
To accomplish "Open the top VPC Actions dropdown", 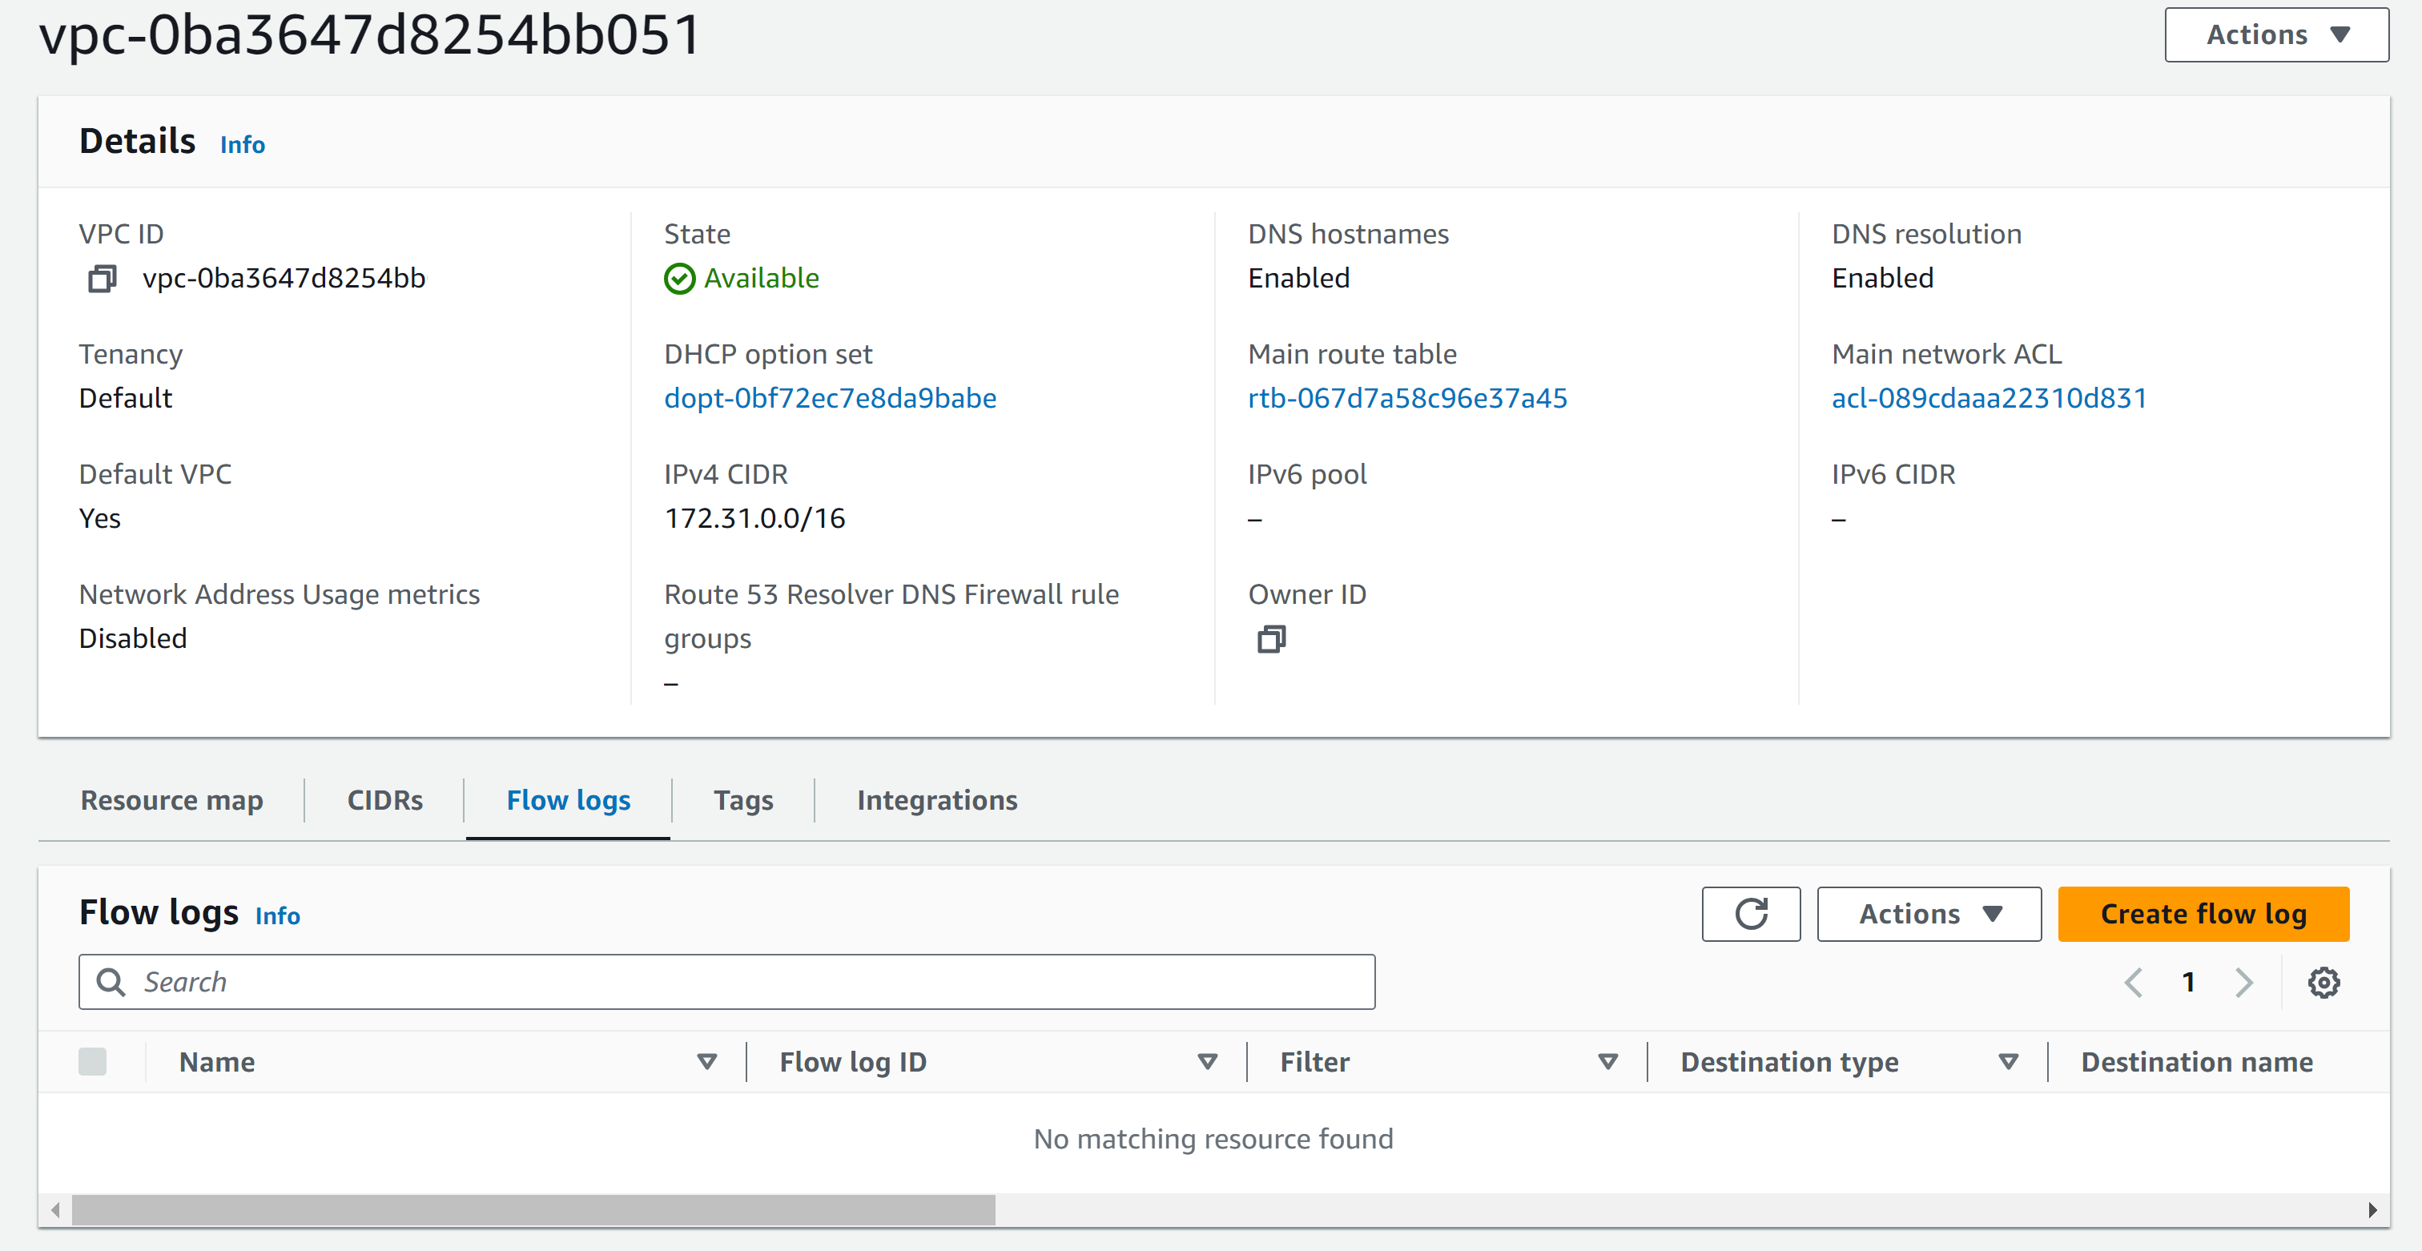I will (x=2275, y=34).
